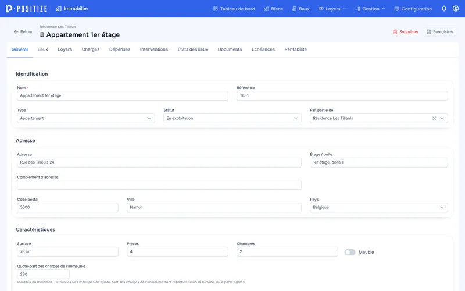Click the Enregistrer button
465x291 pixels.
coord(440,32)
